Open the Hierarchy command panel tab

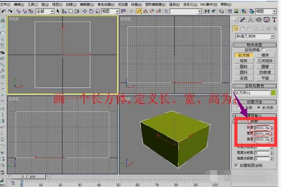(x=251, y=20)
